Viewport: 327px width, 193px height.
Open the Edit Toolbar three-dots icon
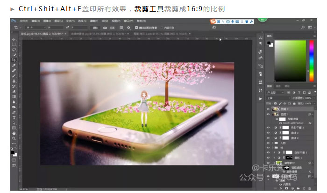[x=14, y=144]
